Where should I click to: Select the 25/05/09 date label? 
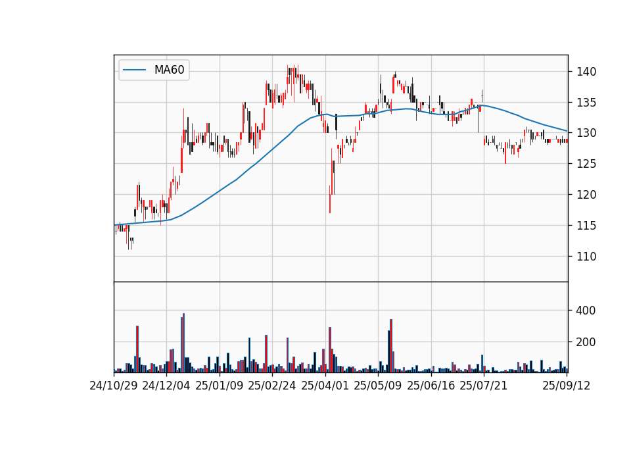(378, 386)
